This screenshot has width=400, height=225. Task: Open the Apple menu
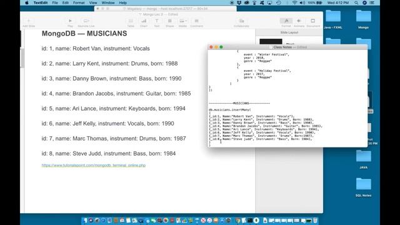click(x=27, y=2)
